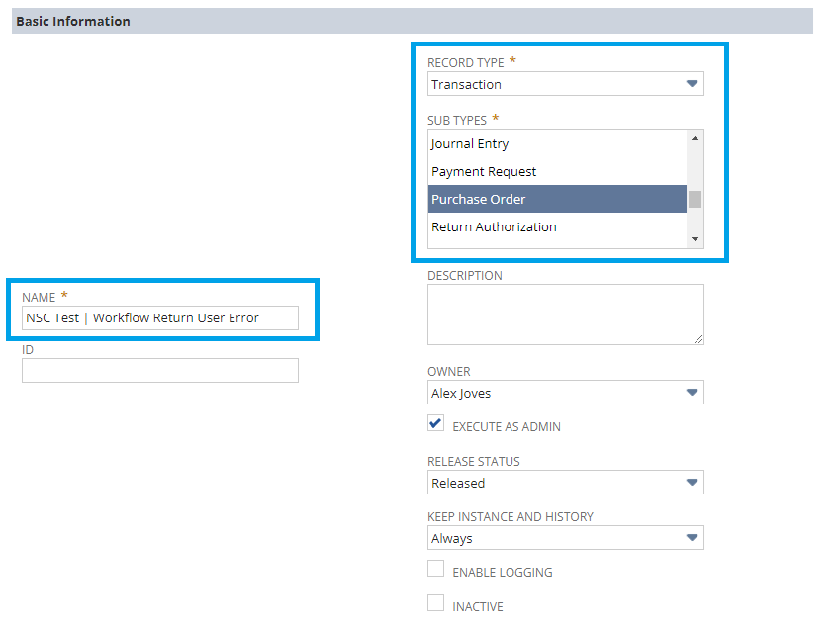Click the Sub Types scroll down arrow

[695, 239]
